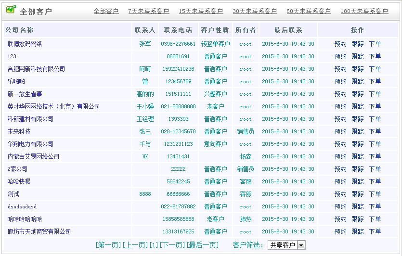Click 跟踪 in the 123 row
This screenshot has height=256, width=402.
358,56
